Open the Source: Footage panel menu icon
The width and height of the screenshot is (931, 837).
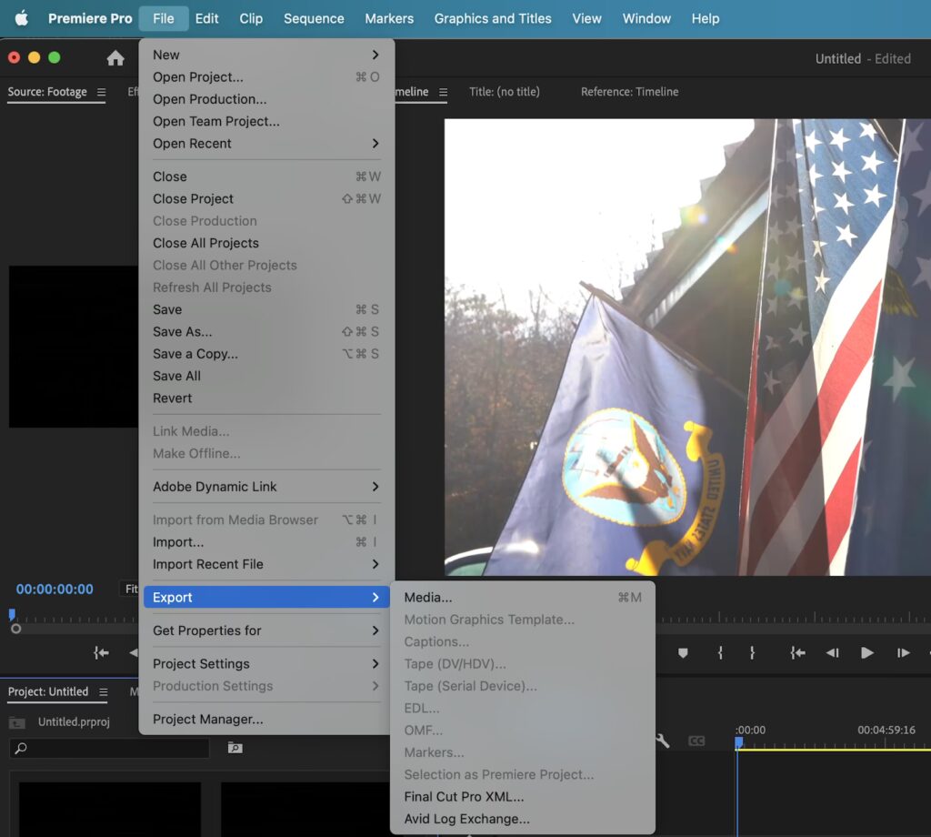101,92
